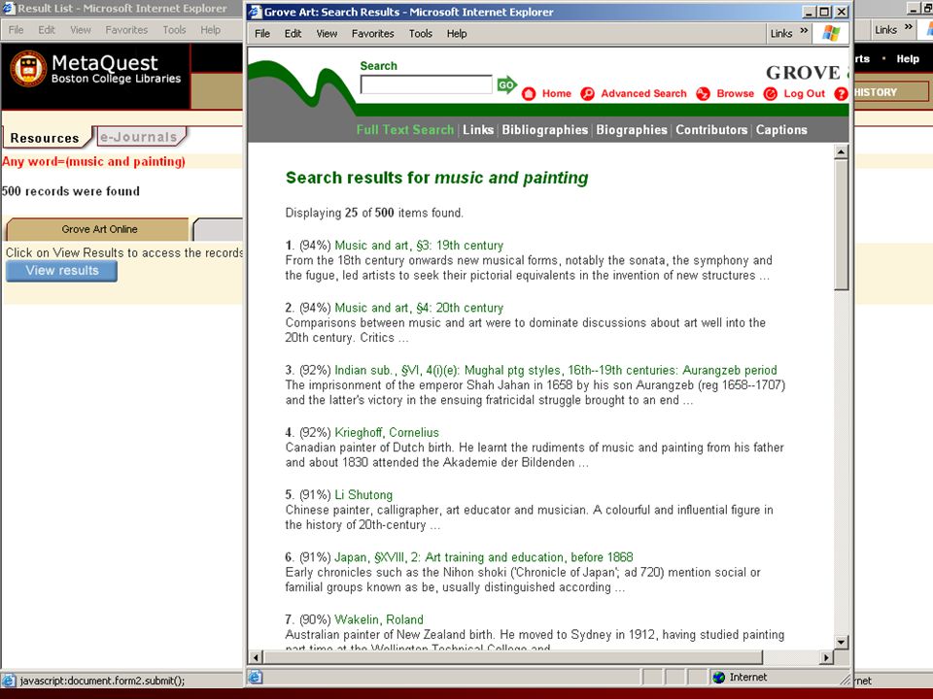
Task: Open the Wakelin, Roland result
Action: coord(379,620)
